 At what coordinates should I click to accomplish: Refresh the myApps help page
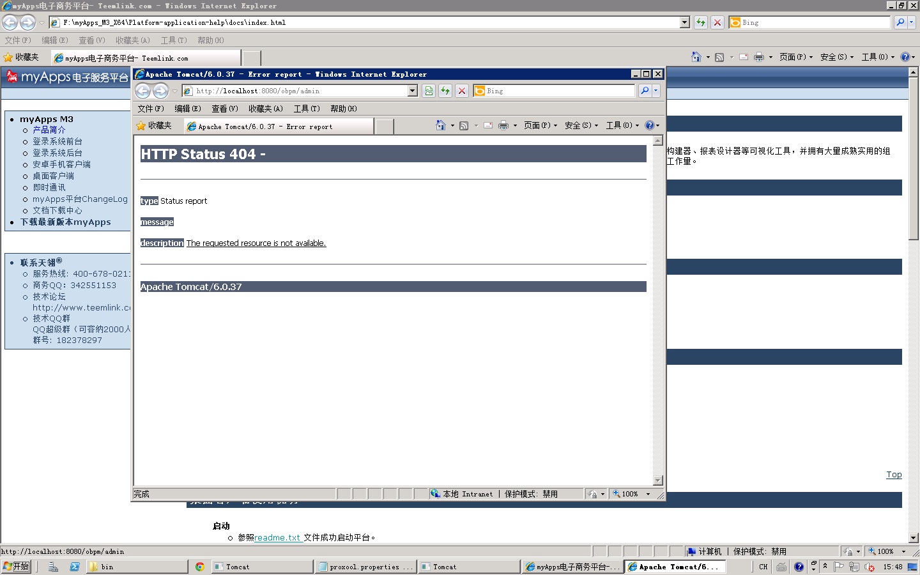pos(701,22)
